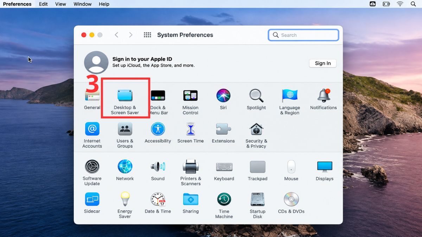Click the screen mirroring menu bar icon
The width and height of the screenshot is (422, 237).
click(373, 4)
